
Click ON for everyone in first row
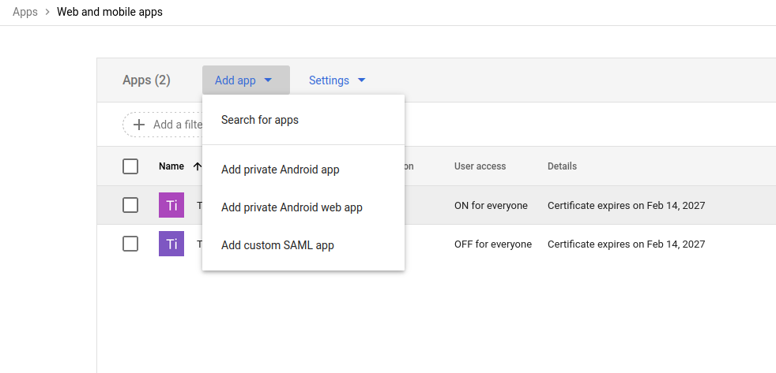tap(491, 206)
